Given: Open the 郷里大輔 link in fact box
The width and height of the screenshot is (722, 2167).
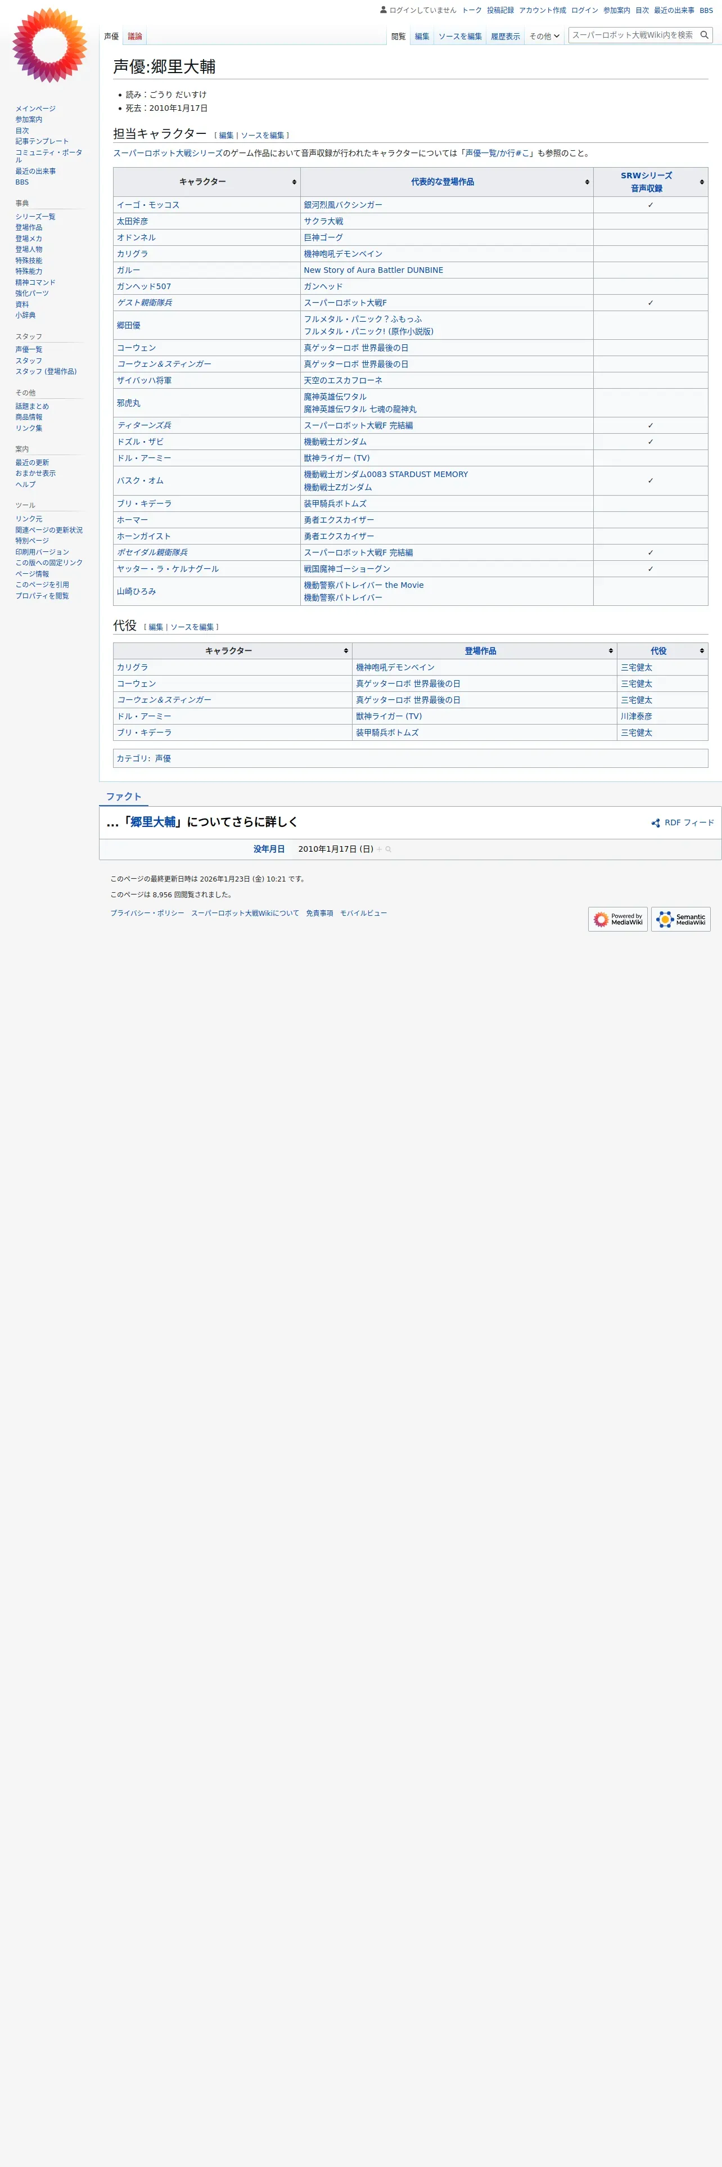Looking at the screenshot, I should click(153, 822).
